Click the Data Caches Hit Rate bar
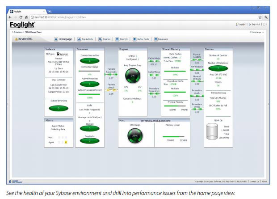The width and height of the screenshot is (277, 199). (x=175, y=71)
